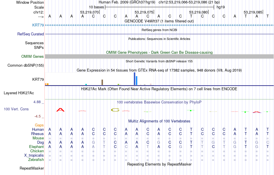The width and height of the screenshot is (274, 175).
Task: Click the large red A conservation logo letter
Action: [x=61, y=110]
